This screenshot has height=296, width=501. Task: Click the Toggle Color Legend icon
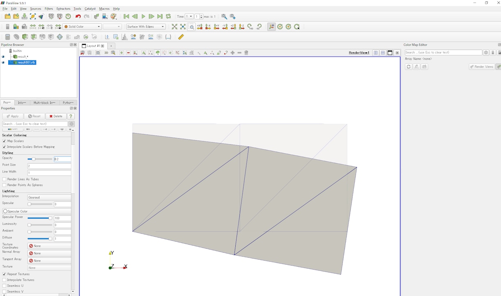click(7, 27)
